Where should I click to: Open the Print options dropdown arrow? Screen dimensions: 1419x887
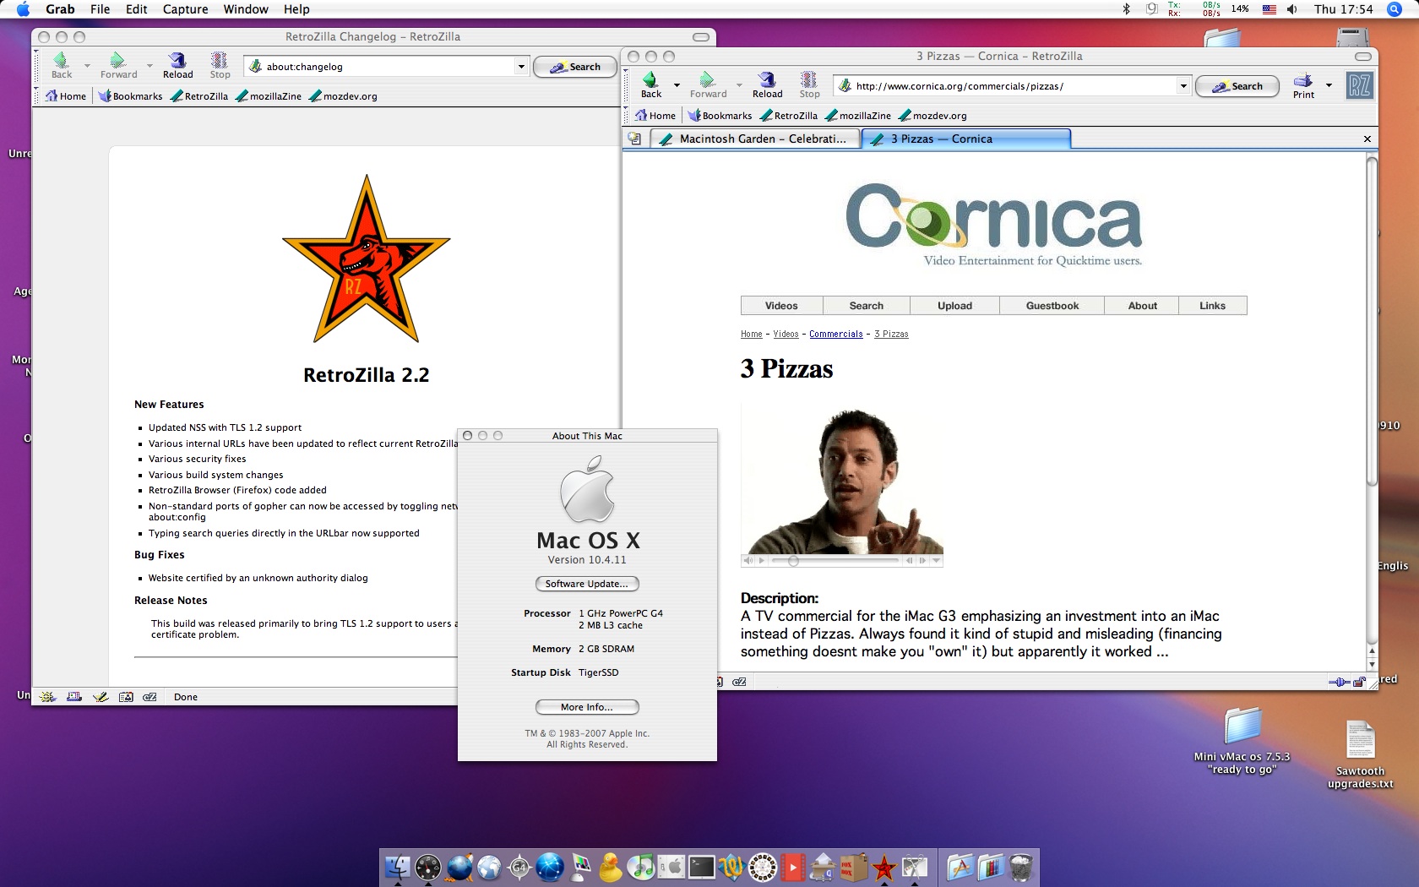tap(1329, 84)
